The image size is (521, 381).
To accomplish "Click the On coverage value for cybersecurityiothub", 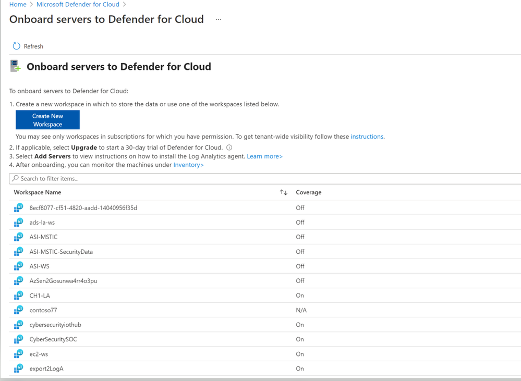I will point(300,325).
